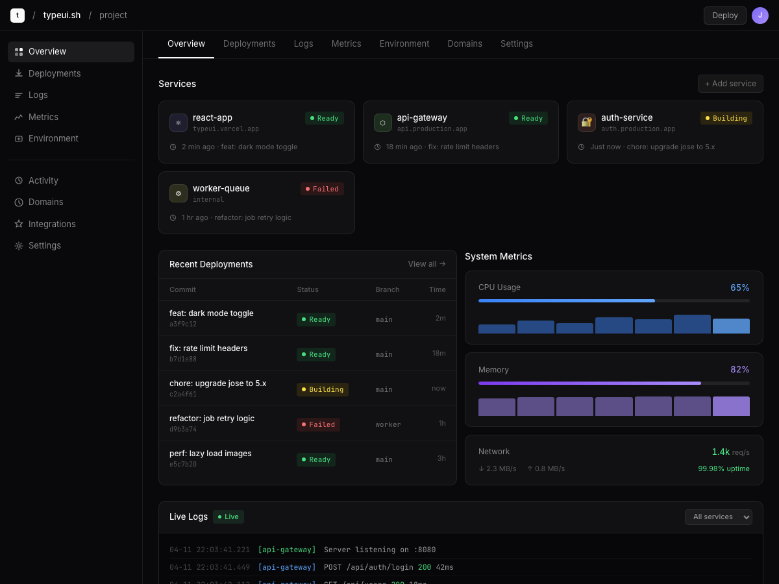Switch to the Domains tab

(x=465, y=43)
